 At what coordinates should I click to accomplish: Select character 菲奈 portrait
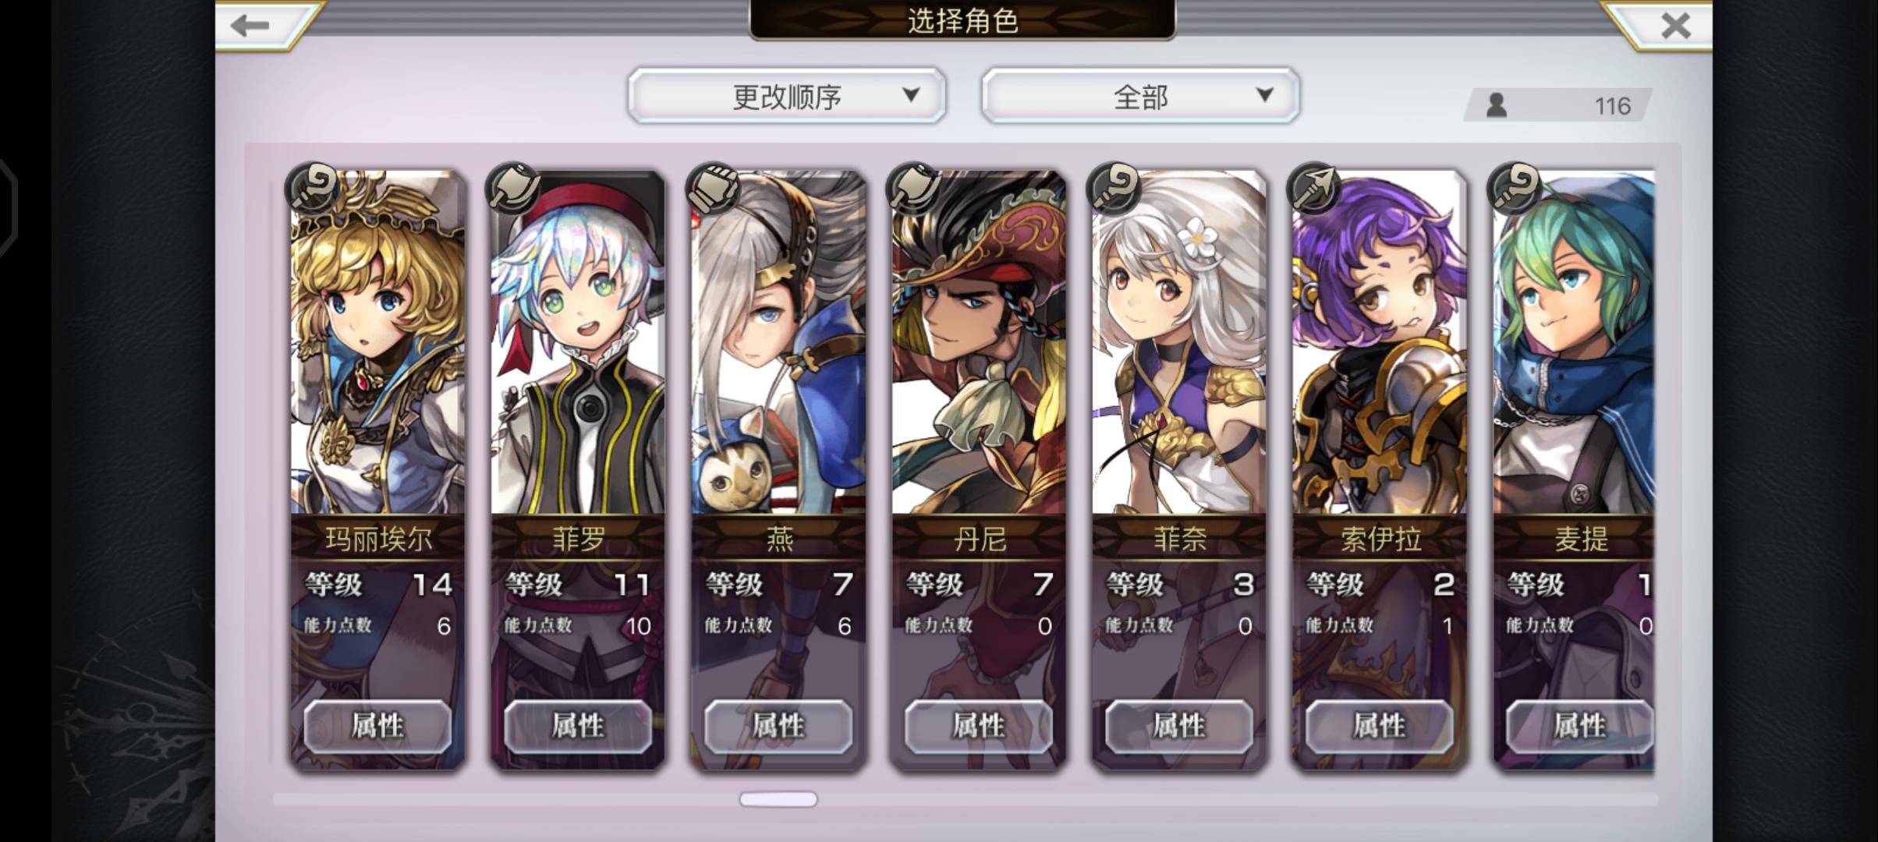pyautogui.click(x=1178, y=343)
